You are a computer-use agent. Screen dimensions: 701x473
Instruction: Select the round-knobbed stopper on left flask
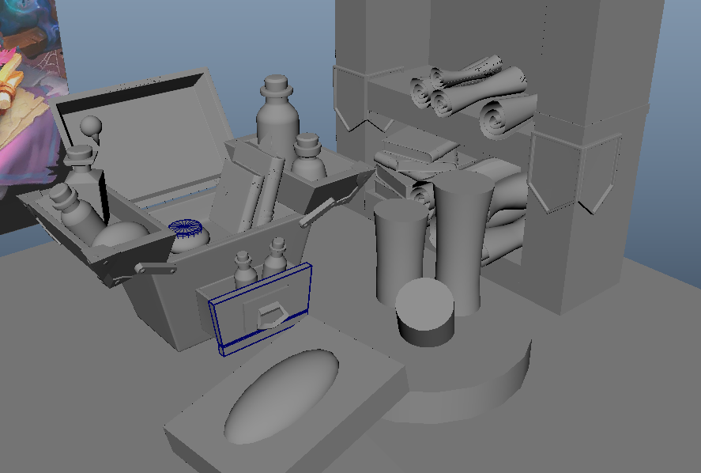coord(91,129)
